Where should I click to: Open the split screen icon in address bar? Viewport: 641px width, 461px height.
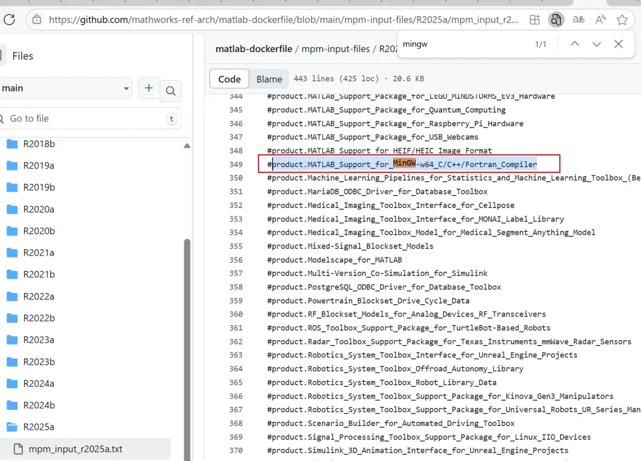click(535, 19)
